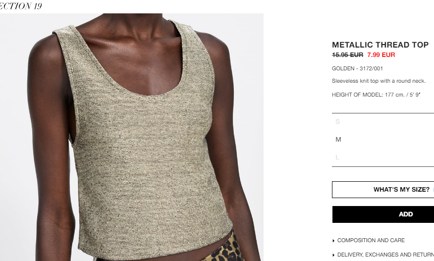Click the red 7.99 EUR sale price
This screenshot has width=434, height=261.
(381, 55)
